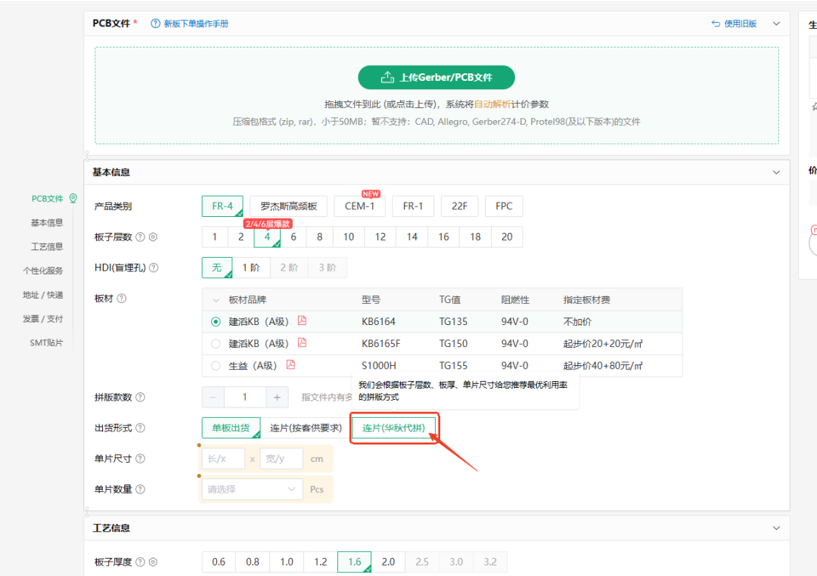
Task: Select the 建滔KB KB6164 radio button
Action: 216,322
